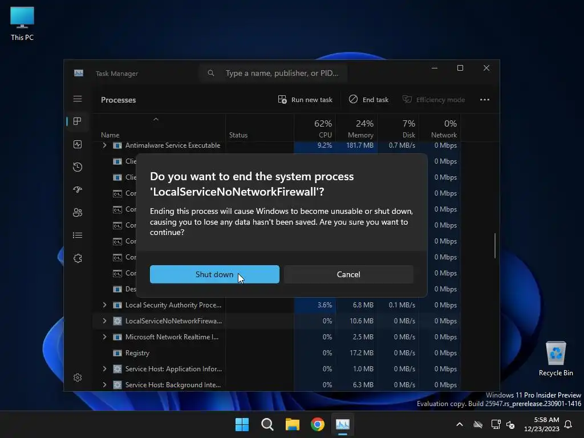Open the Performance sidebar icon
This screenshot has width=584, height=438.
[78, 144]
